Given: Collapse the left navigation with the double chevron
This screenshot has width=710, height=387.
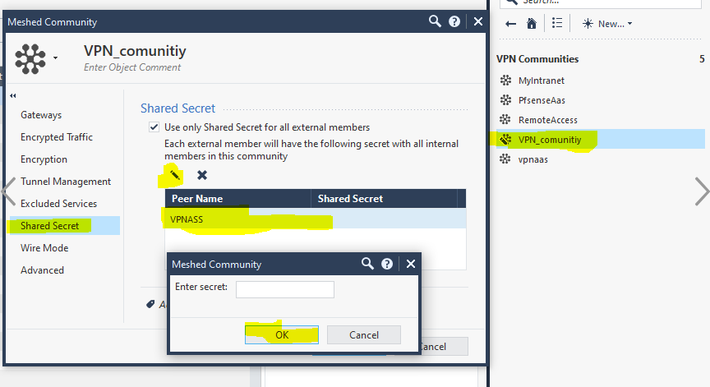Looking at the screenshot, I should coord(13,96).
